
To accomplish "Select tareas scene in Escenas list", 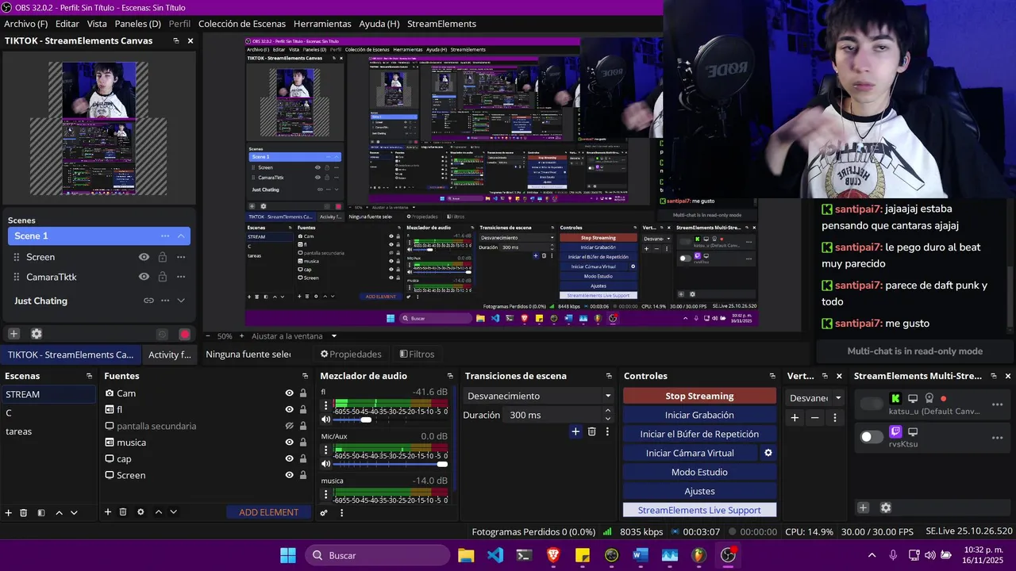I will [x=49, y=431].
